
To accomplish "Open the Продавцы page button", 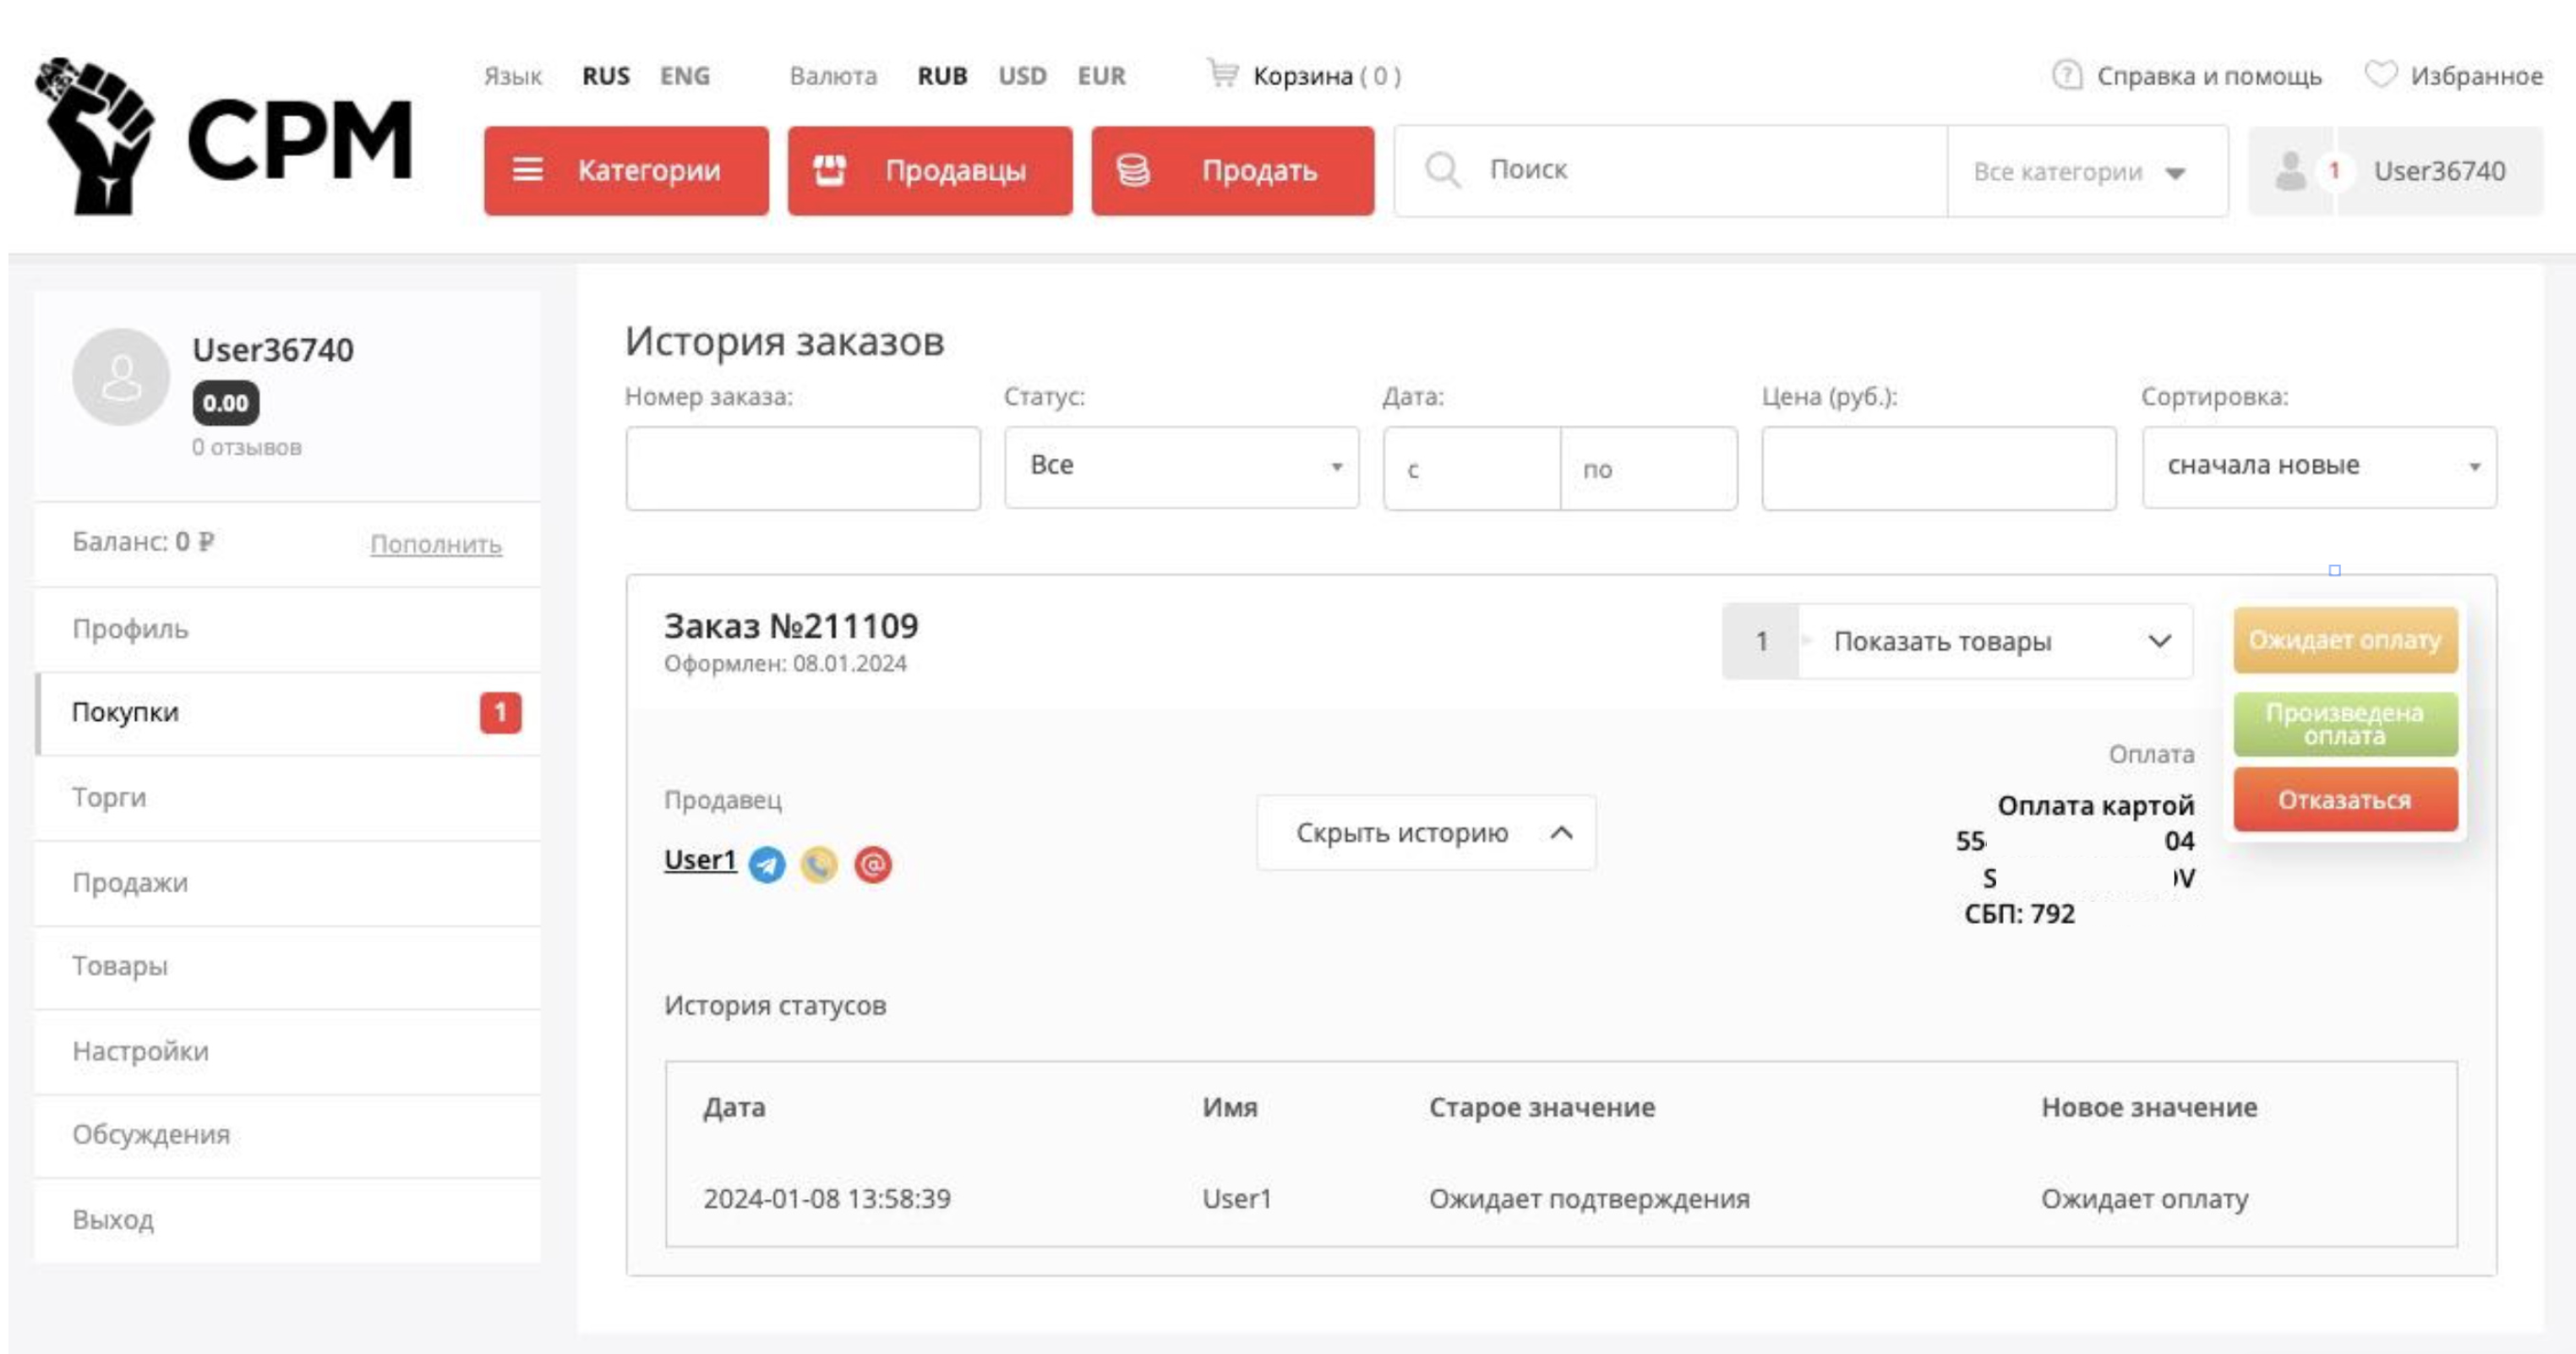I will 930,170.
